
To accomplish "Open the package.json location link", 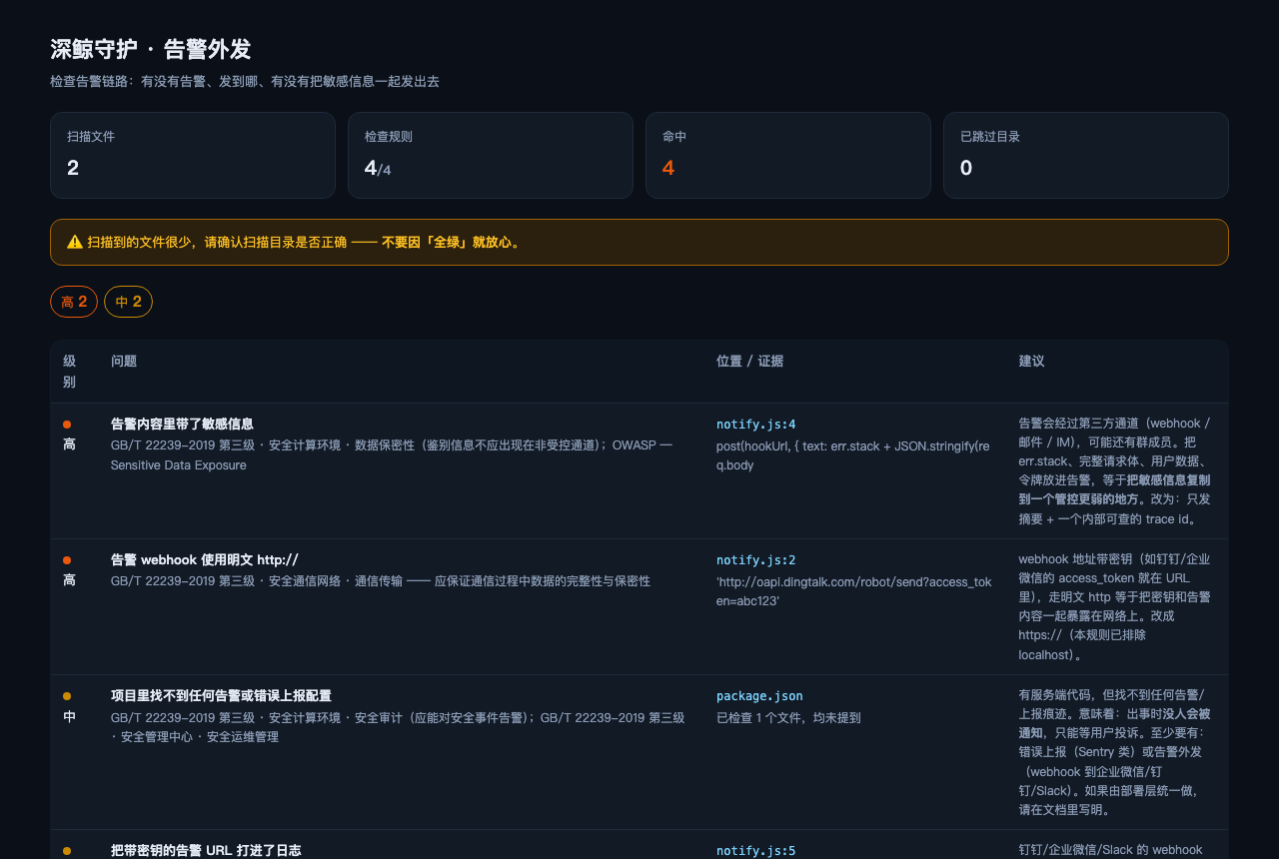I will (x=759, y=696).
